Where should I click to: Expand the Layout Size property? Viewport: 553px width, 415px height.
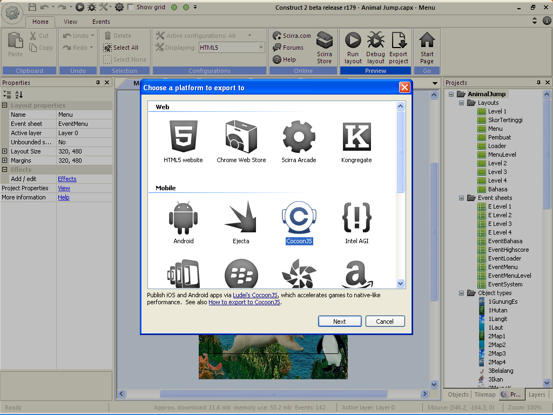[4, 151]
